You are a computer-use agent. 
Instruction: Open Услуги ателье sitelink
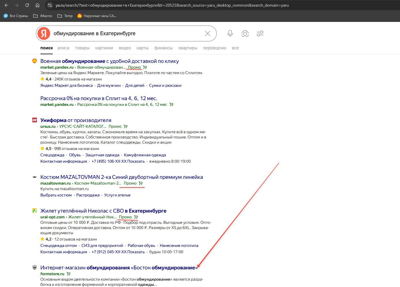point(117,195)
